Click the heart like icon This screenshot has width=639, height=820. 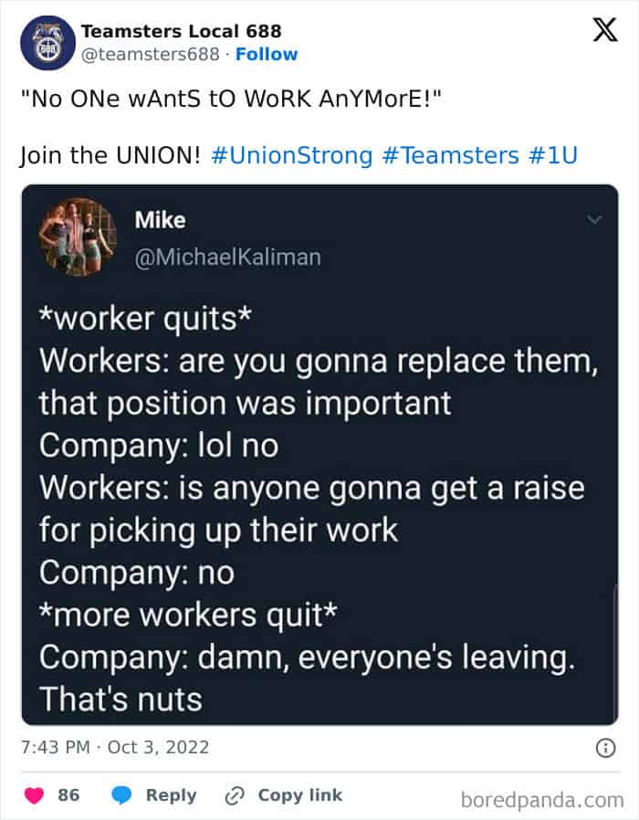[37, 795]
